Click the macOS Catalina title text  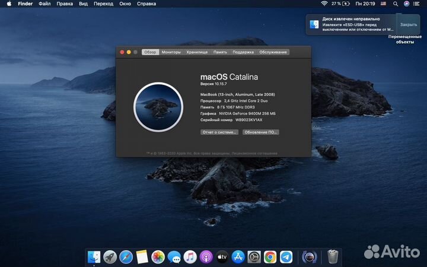pyautogui.click(x=229, y=77)
